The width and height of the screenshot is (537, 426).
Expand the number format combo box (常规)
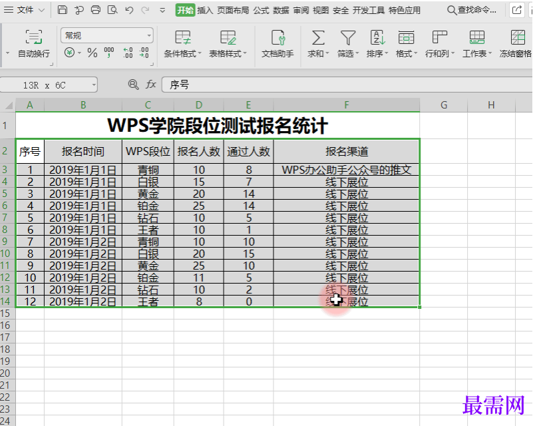pyautogui.click(x=149, y=36)
